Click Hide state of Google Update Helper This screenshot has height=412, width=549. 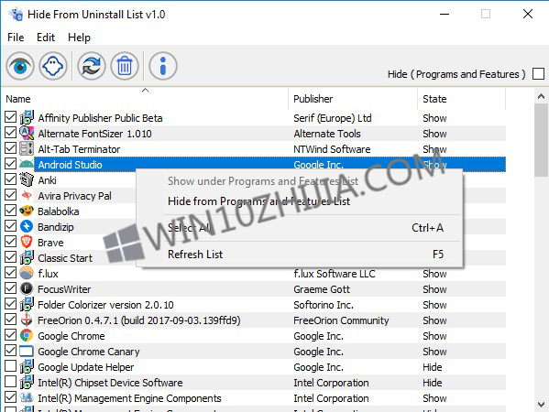[x=432, y=367]
